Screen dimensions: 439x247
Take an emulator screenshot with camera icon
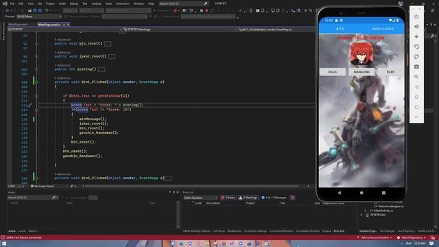pyautogui.click(x=416, y=67)
